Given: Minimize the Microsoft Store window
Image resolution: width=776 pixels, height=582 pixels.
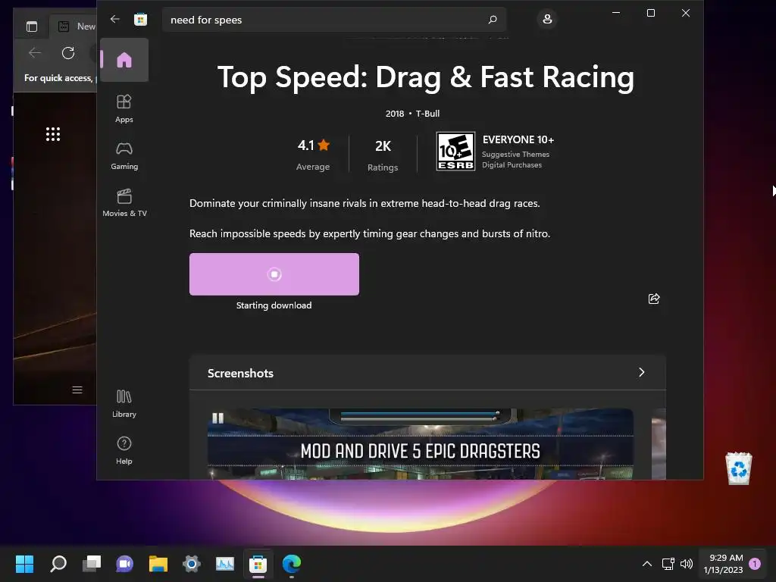Looking at the screenshot, I should coord(616,13).
